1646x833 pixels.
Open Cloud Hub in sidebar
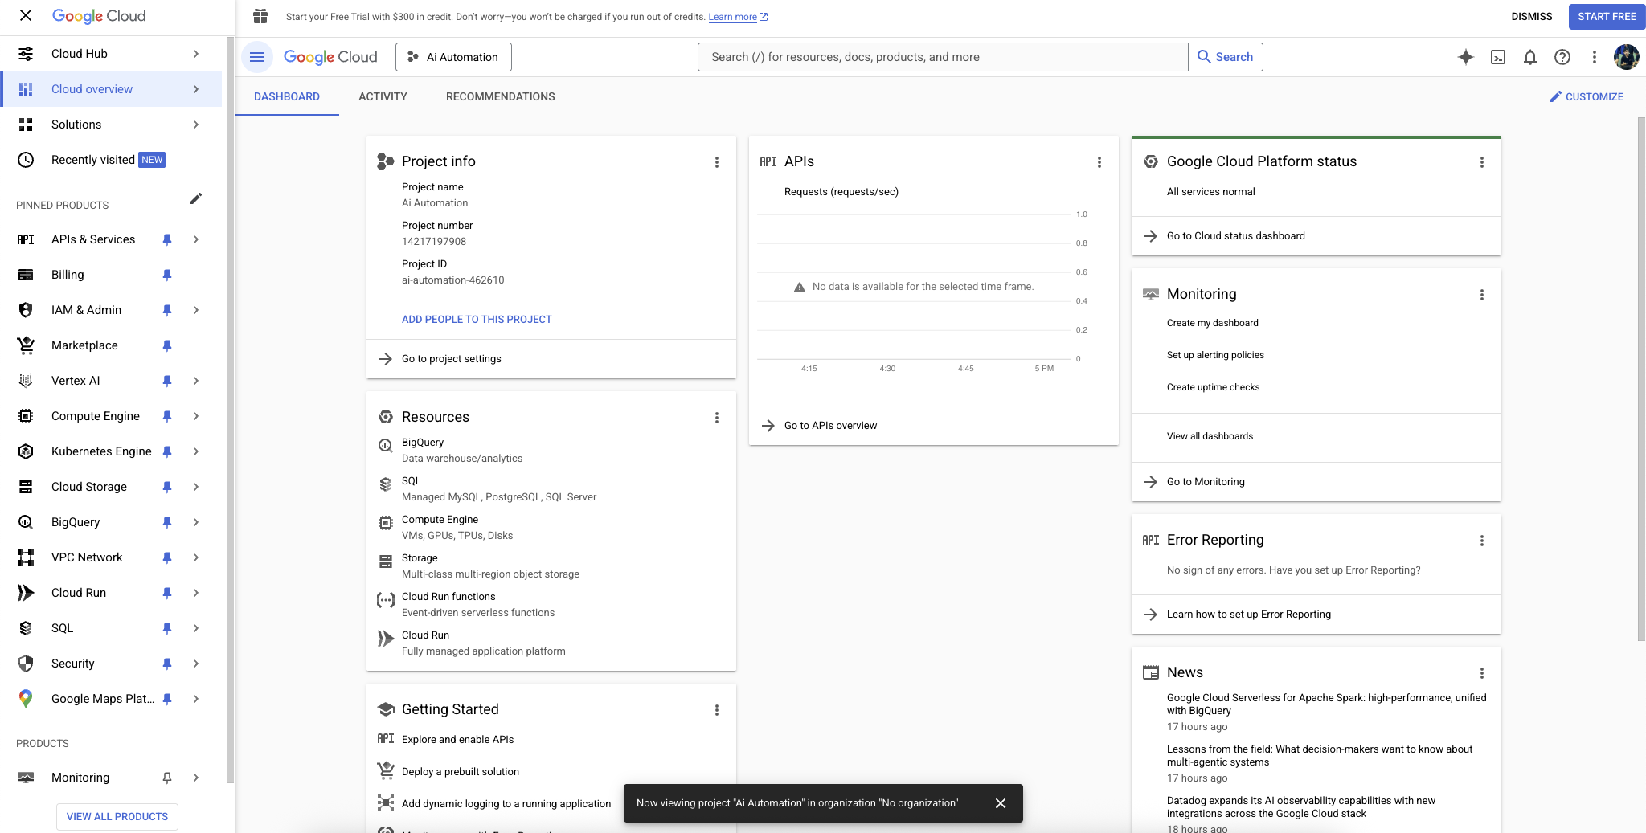coord(111,54)
